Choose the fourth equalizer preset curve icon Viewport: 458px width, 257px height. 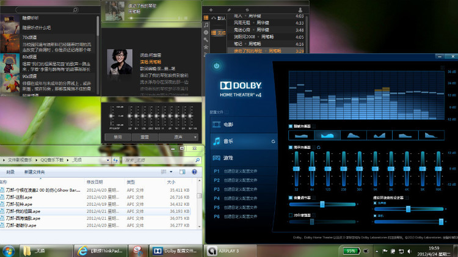379,136
